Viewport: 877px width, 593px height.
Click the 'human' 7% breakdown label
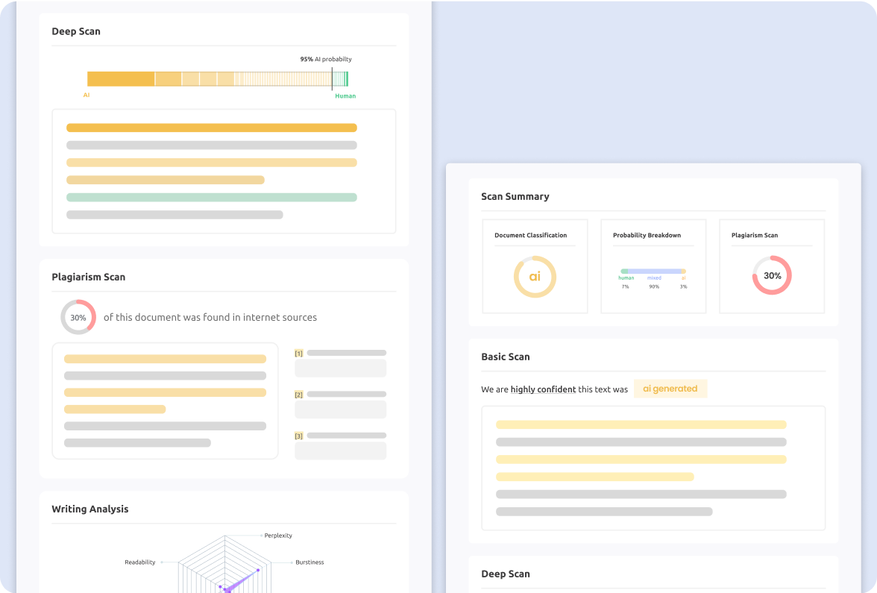(x=626, y=278)
